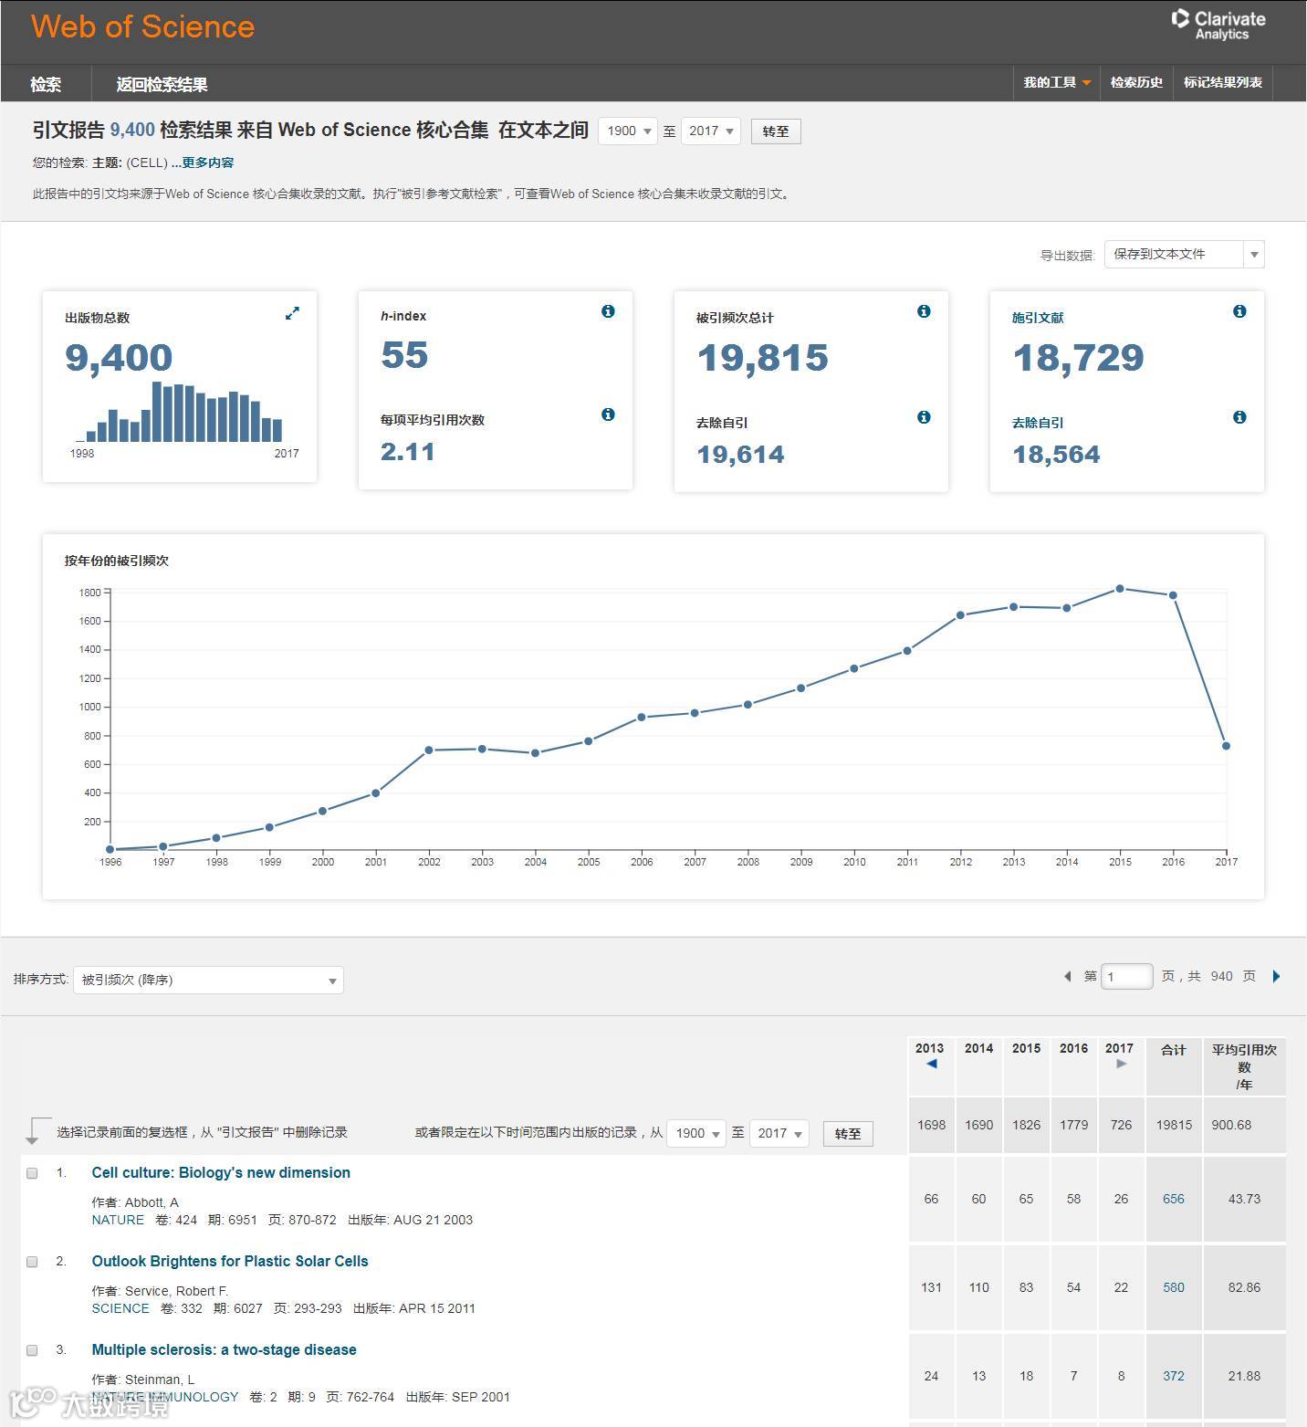This screenshot has height=1427, width=1307.
Task: Open start year dropdown in report header
Action: point(628,131)
